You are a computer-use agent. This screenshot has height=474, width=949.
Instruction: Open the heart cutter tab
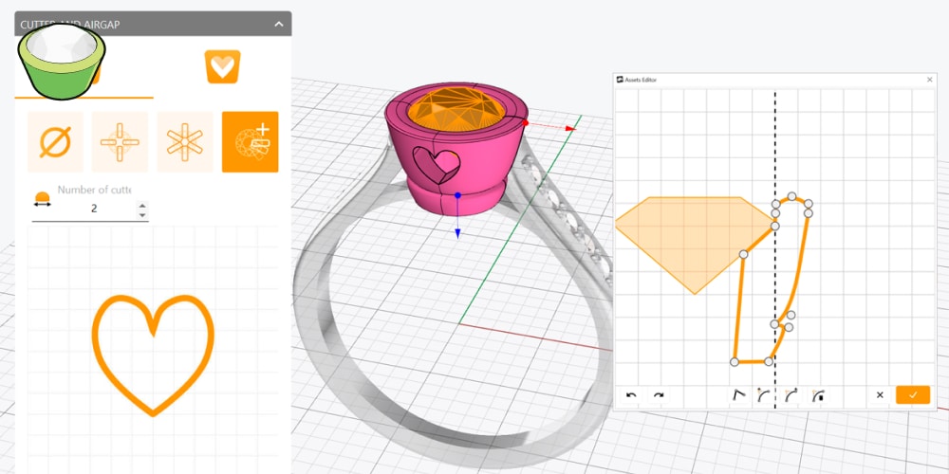click(x=222, y=66)
